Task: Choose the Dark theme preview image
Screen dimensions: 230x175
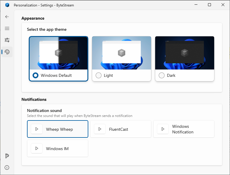Action: (185, 53)
